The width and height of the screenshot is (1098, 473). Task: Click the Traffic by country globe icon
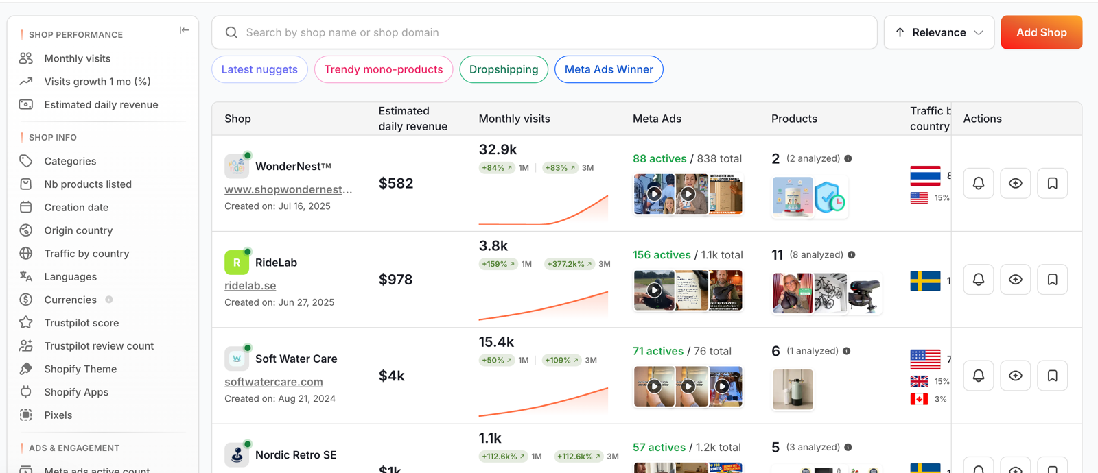(x=26, y=254)
